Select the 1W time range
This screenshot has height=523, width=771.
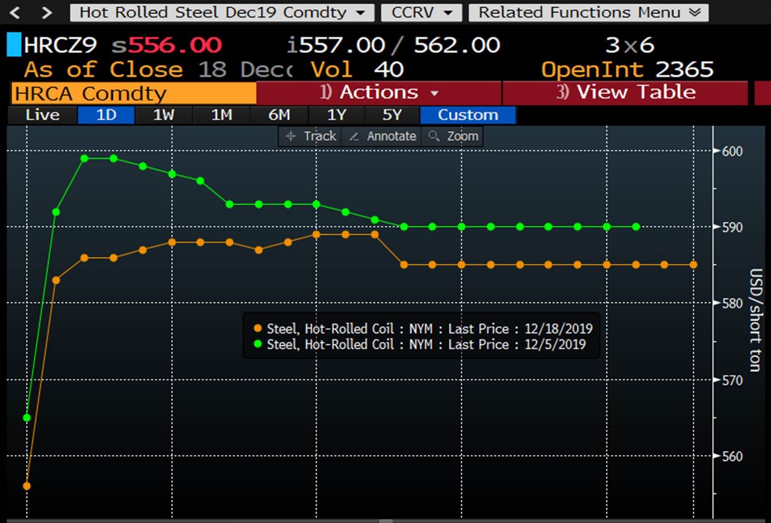[164, 115]
